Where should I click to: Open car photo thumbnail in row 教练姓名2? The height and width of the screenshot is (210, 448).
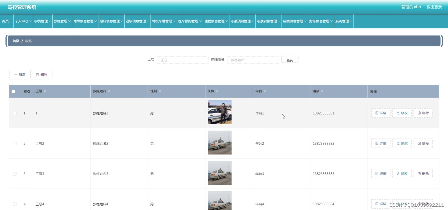[219, 142]
